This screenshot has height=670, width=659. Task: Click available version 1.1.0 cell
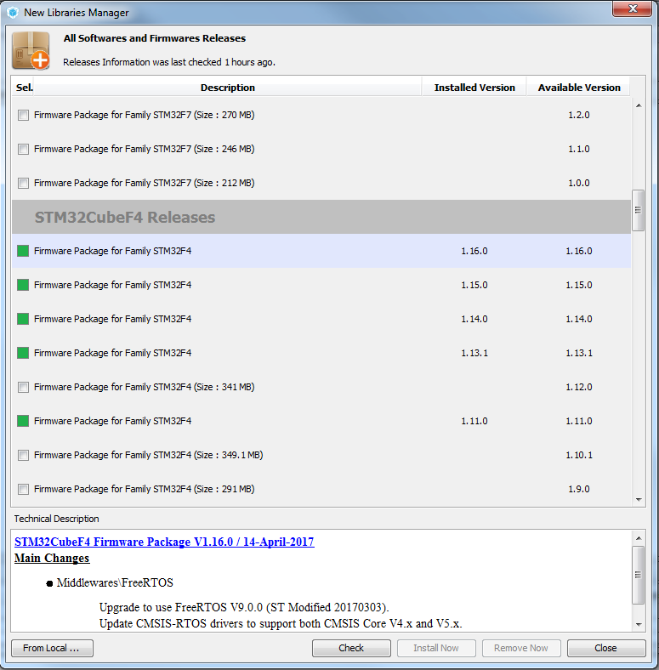coord(579,149)
